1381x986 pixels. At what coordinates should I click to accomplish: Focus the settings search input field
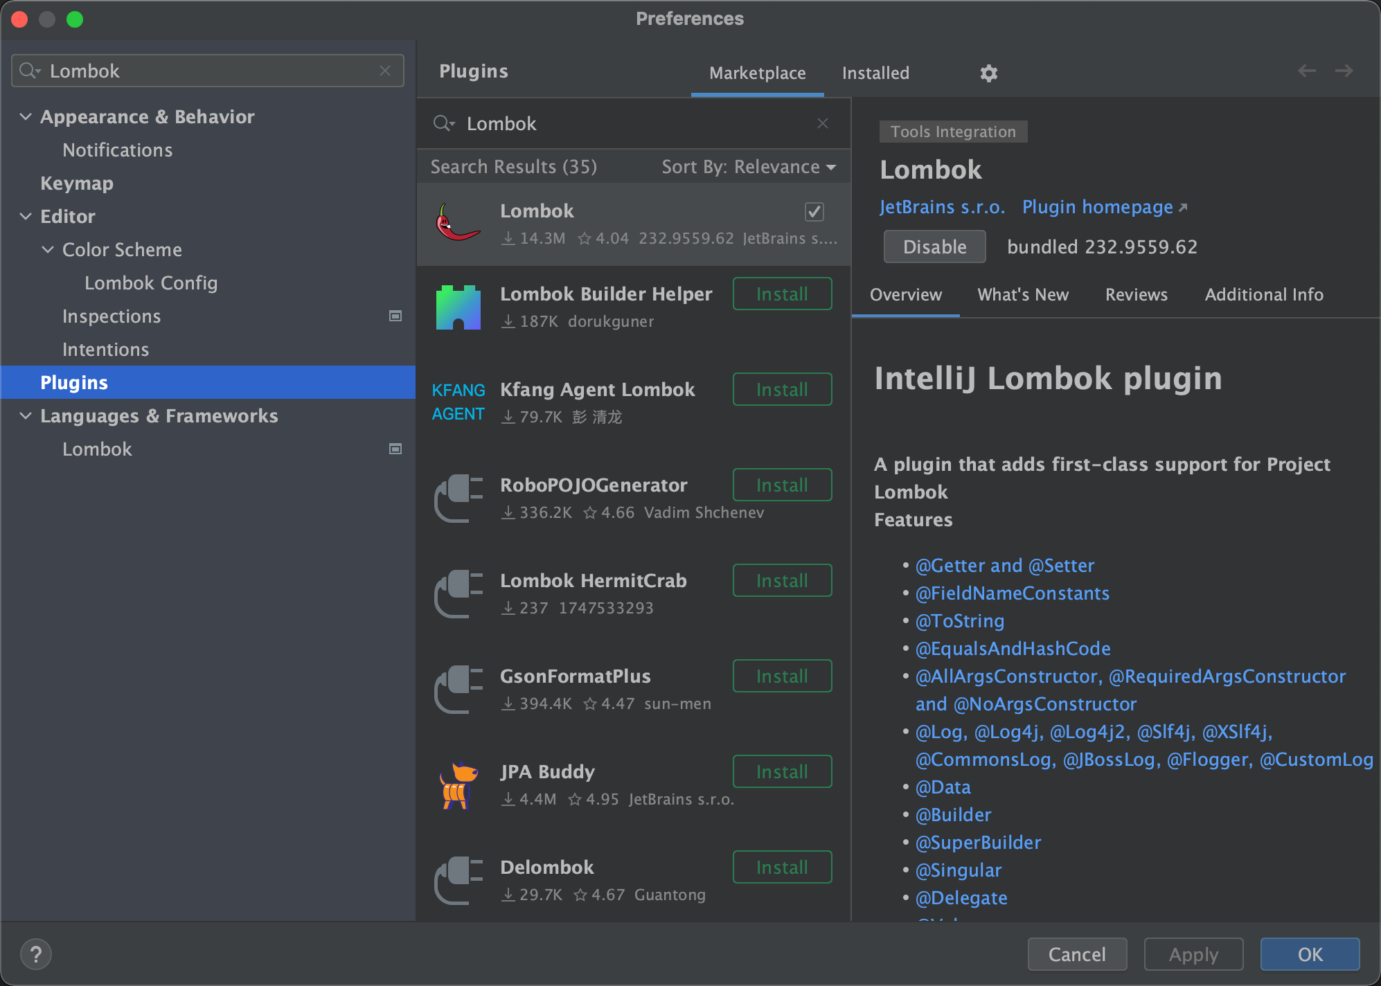pos(208,71)
